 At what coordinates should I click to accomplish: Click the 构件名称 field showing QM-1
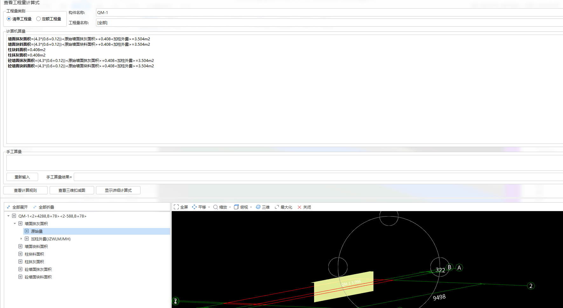click(x=329, y=12)
